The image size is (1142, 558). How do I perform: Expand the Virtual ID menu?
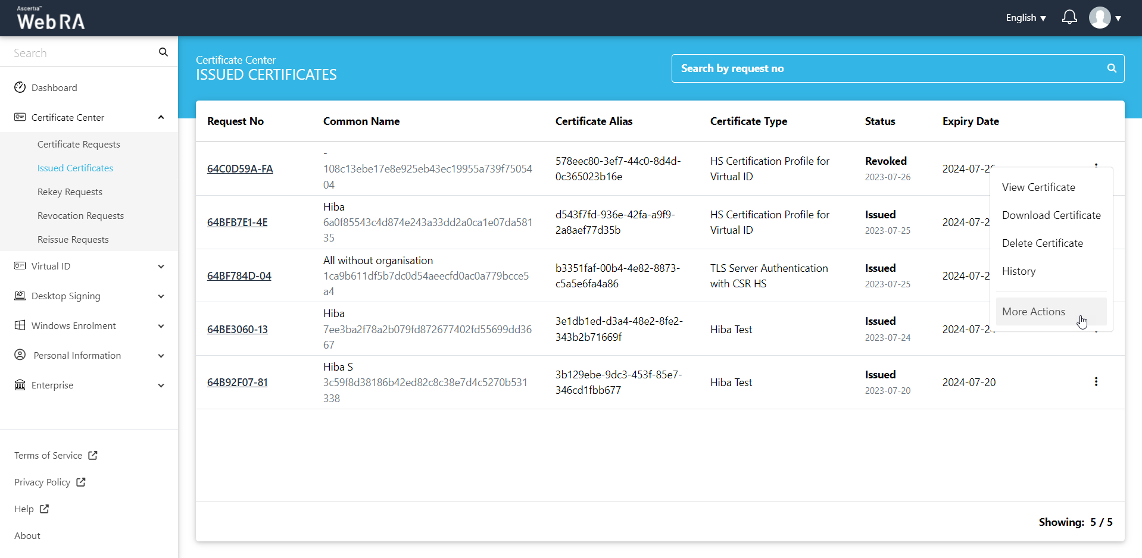pyautogui.click(x=161, y=267)
